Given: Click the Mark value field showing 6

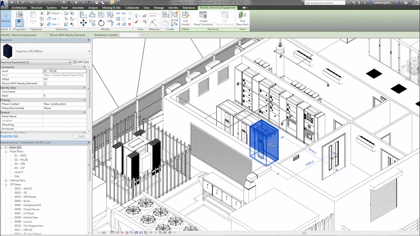Looking at the screenshot, I should click(x=65, y=96).
